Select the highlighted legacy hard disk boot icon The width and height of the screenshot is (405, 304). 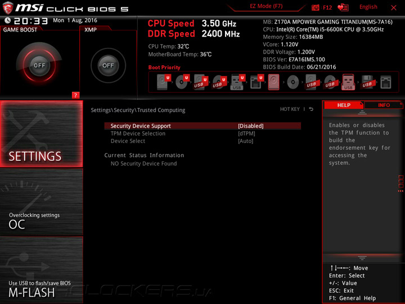click(x=274, y=82)
